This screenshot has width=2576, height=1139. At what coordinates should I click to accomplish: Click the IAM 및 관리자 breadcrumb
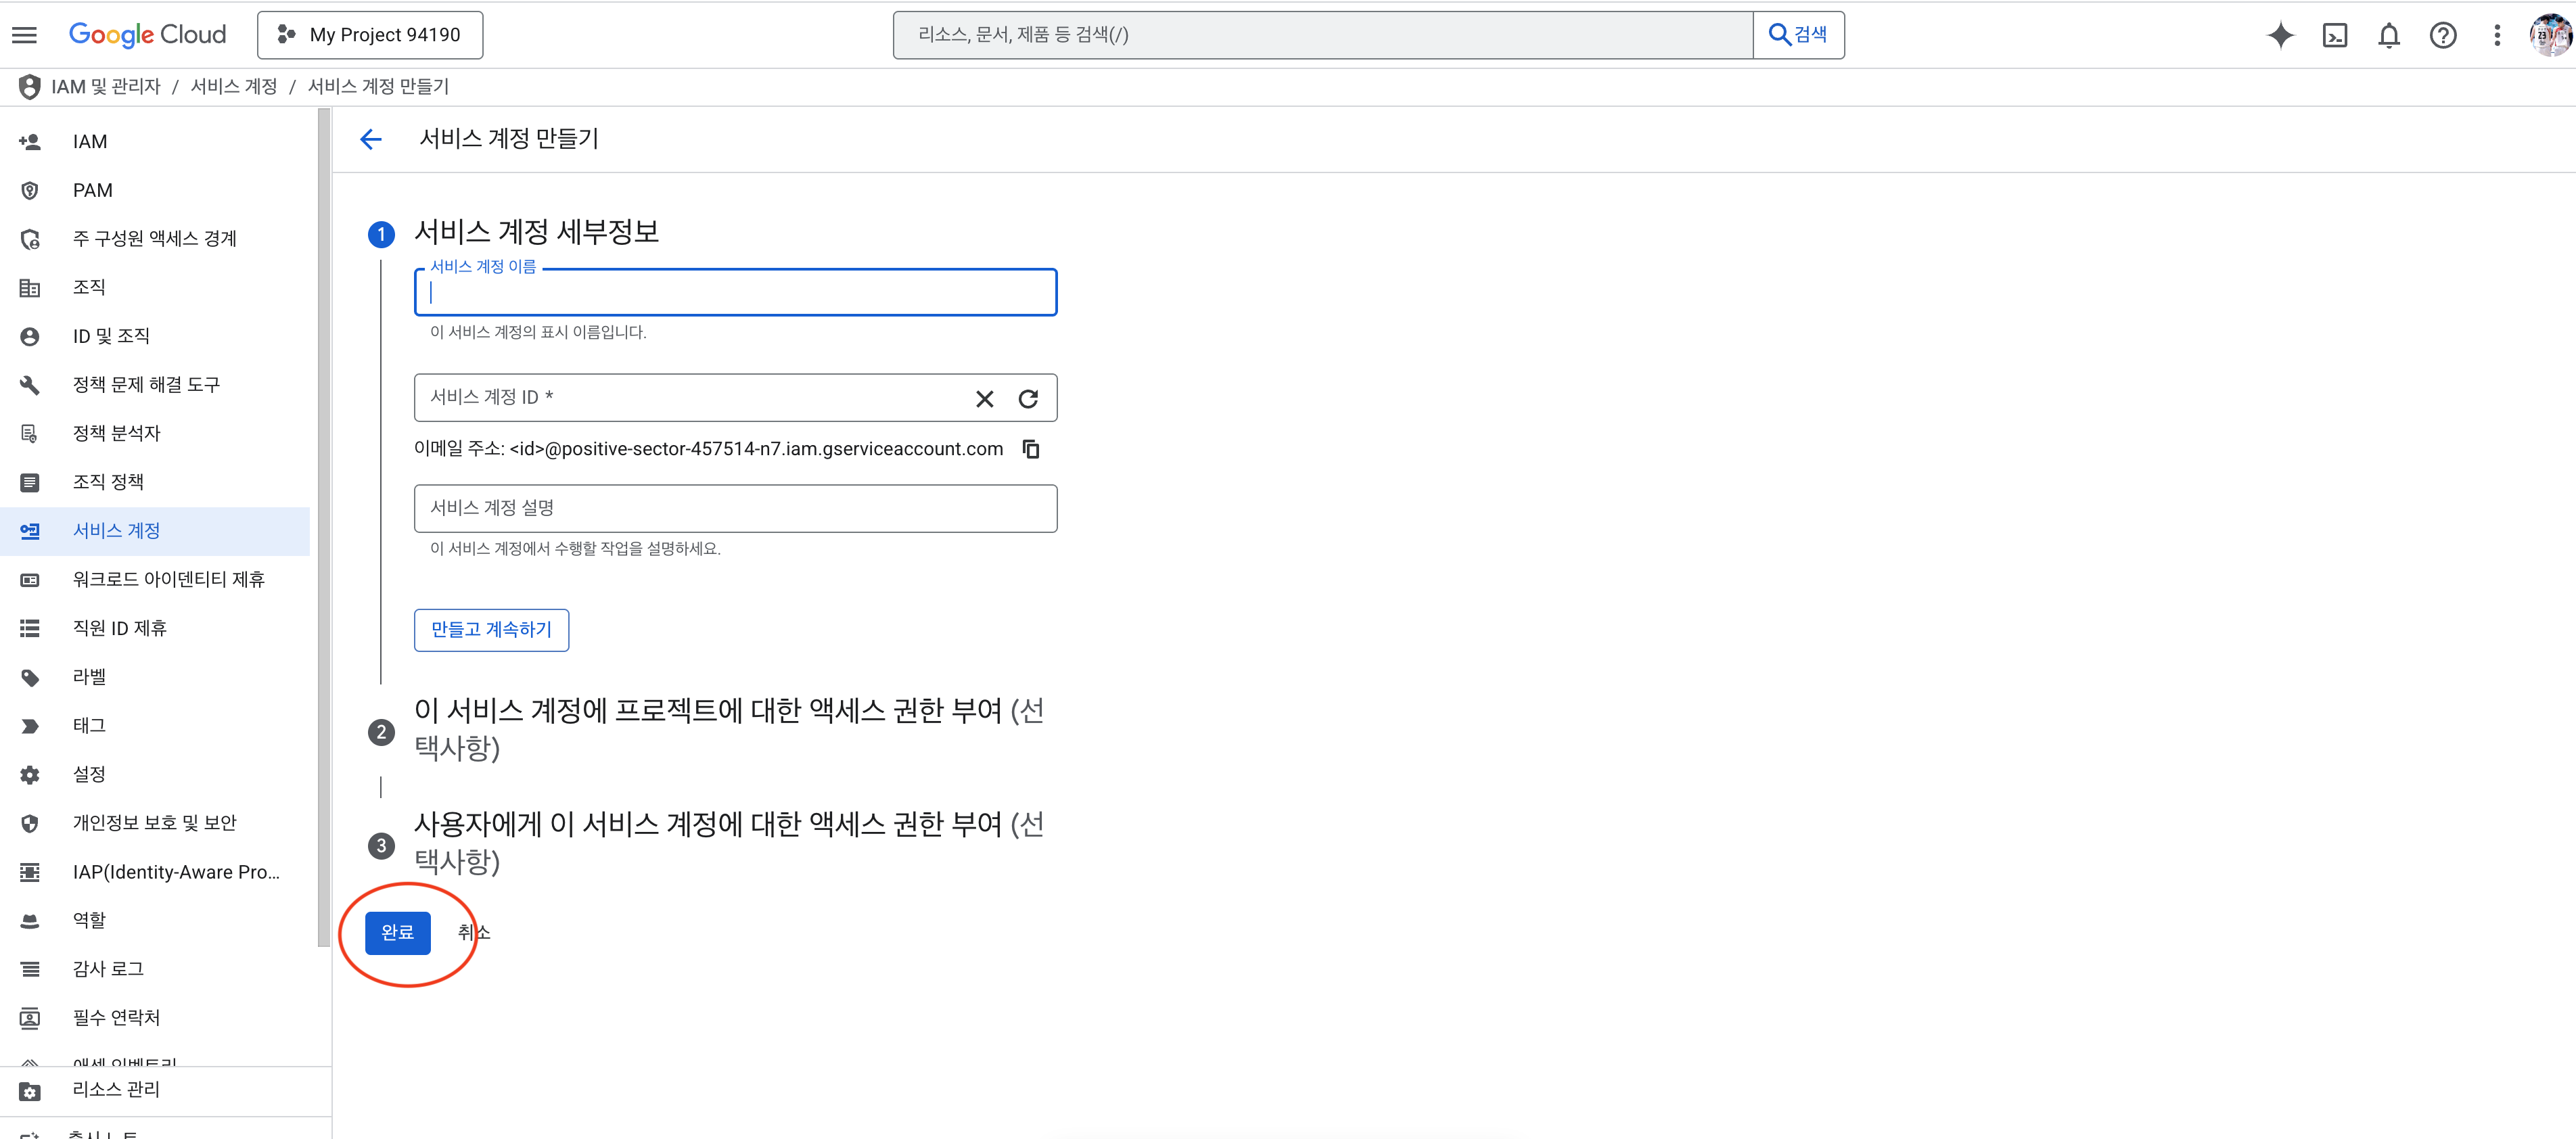click(106, 87)
